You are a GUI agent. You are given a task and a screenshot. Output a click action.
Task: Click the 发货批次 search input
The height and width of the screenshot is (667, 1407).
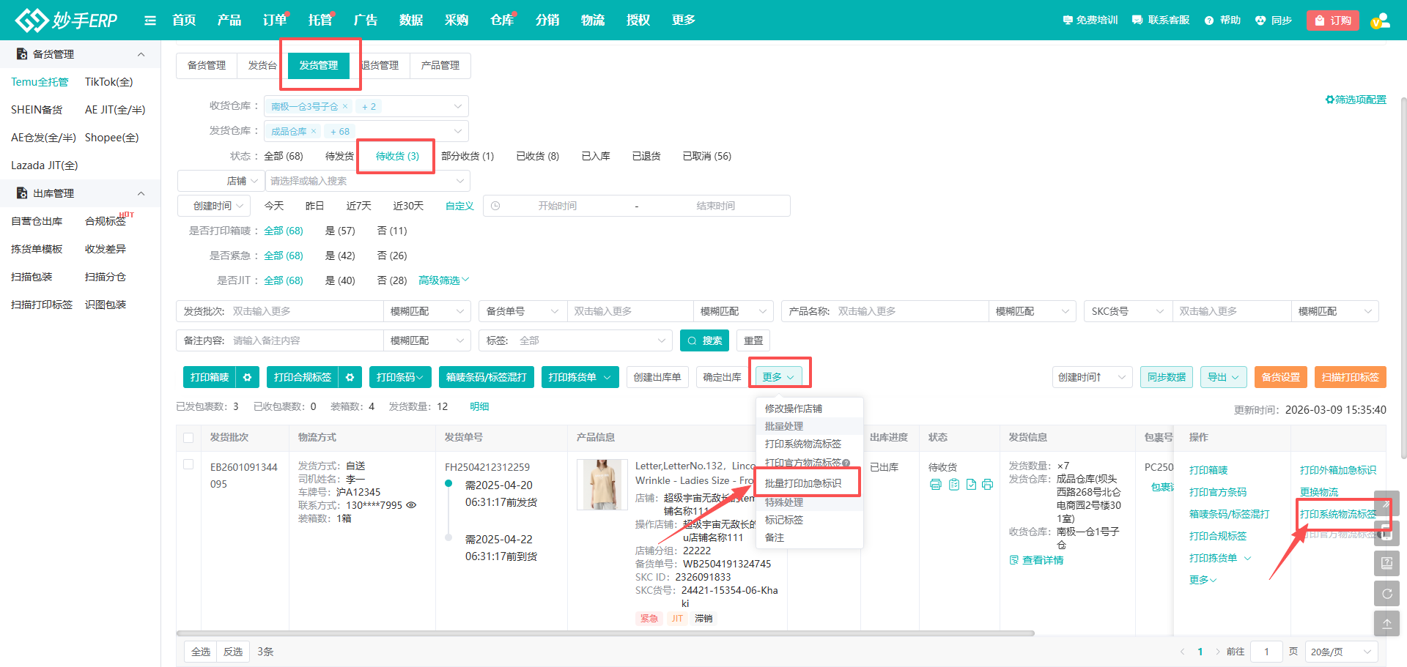pyautogui.click(x=306, y=311)
